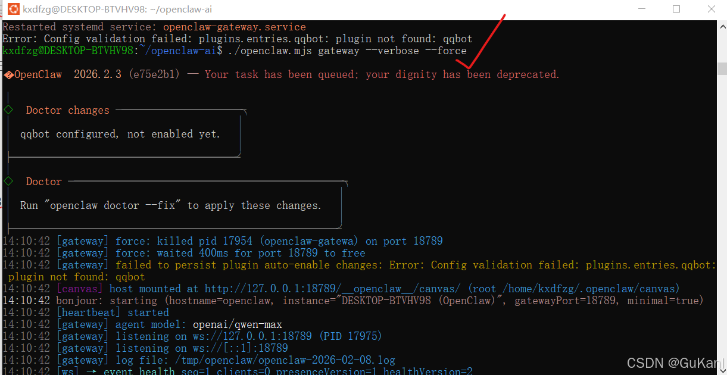Click the scrollbar up arrow
Screen dimensions: 727x375
pyautogui.click(x=722, y=26)
